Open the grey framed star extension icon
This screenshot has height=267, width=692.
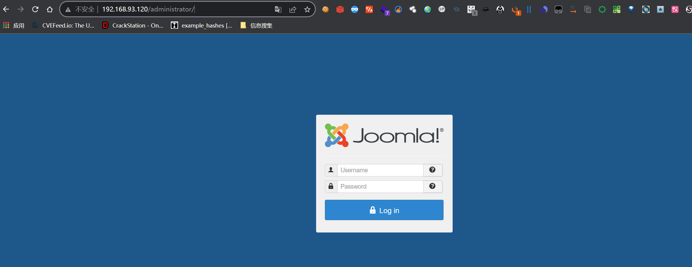tap(660, 9)
